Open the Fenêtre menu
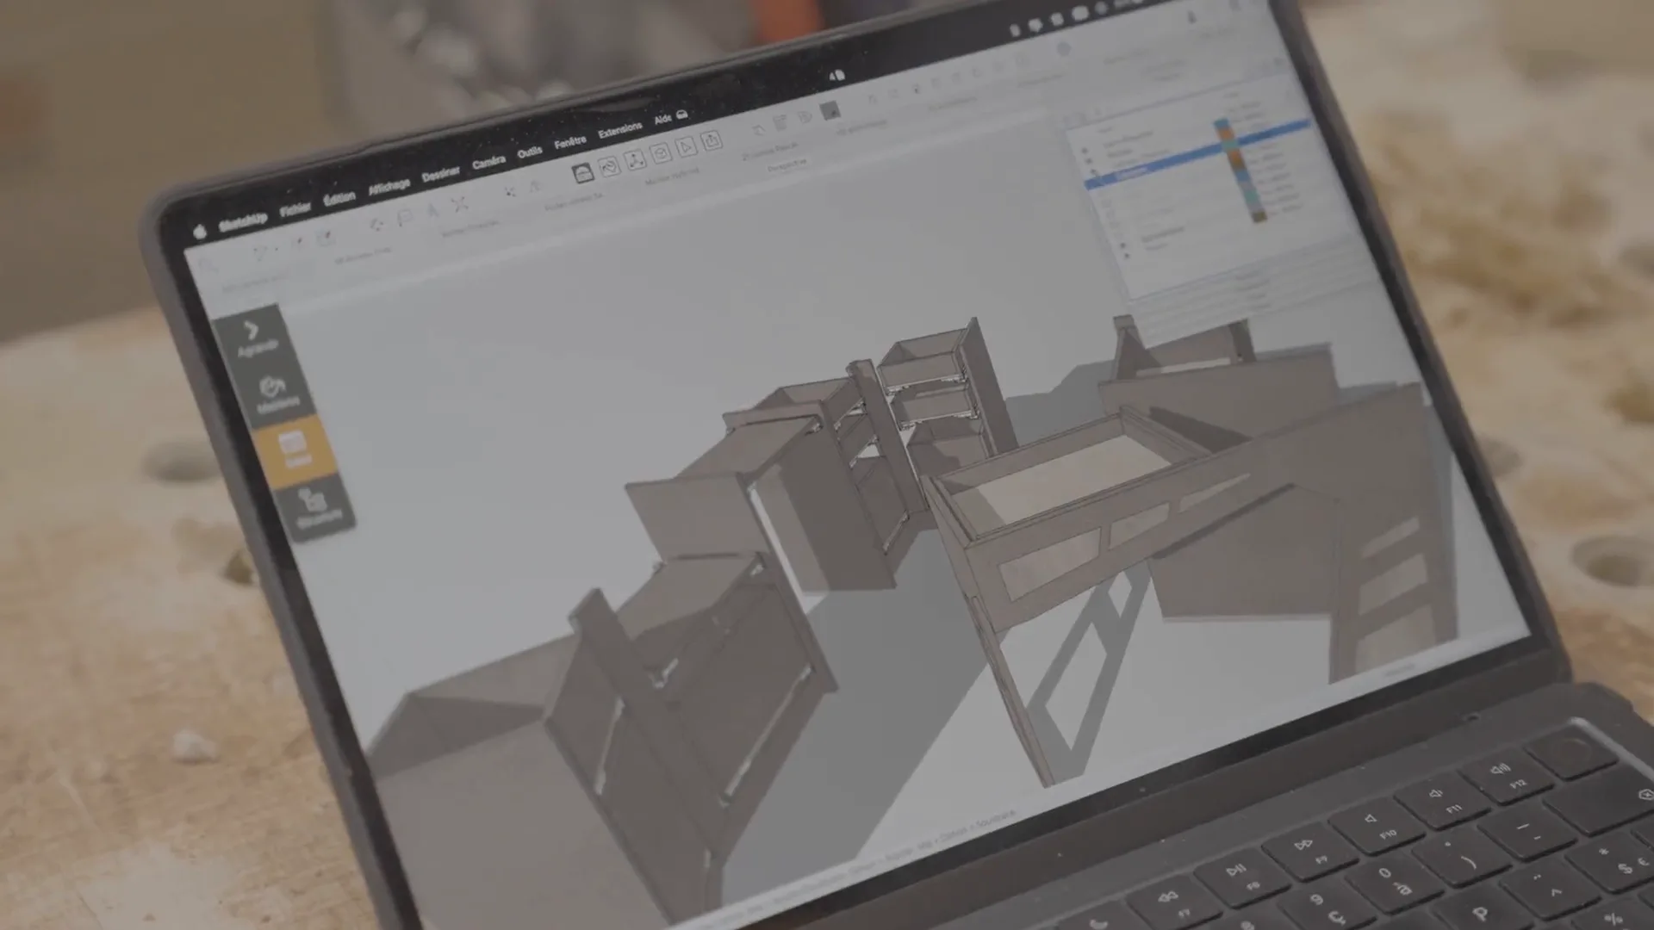This screenshot has height=930, width=1654. (569, 143)
